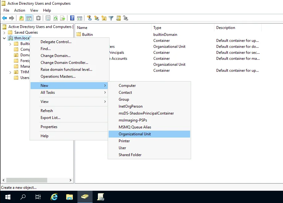Viewport: 283px width, 203px height.
Task: Create new Contact from submenu
Action: [x=149, y=93]
